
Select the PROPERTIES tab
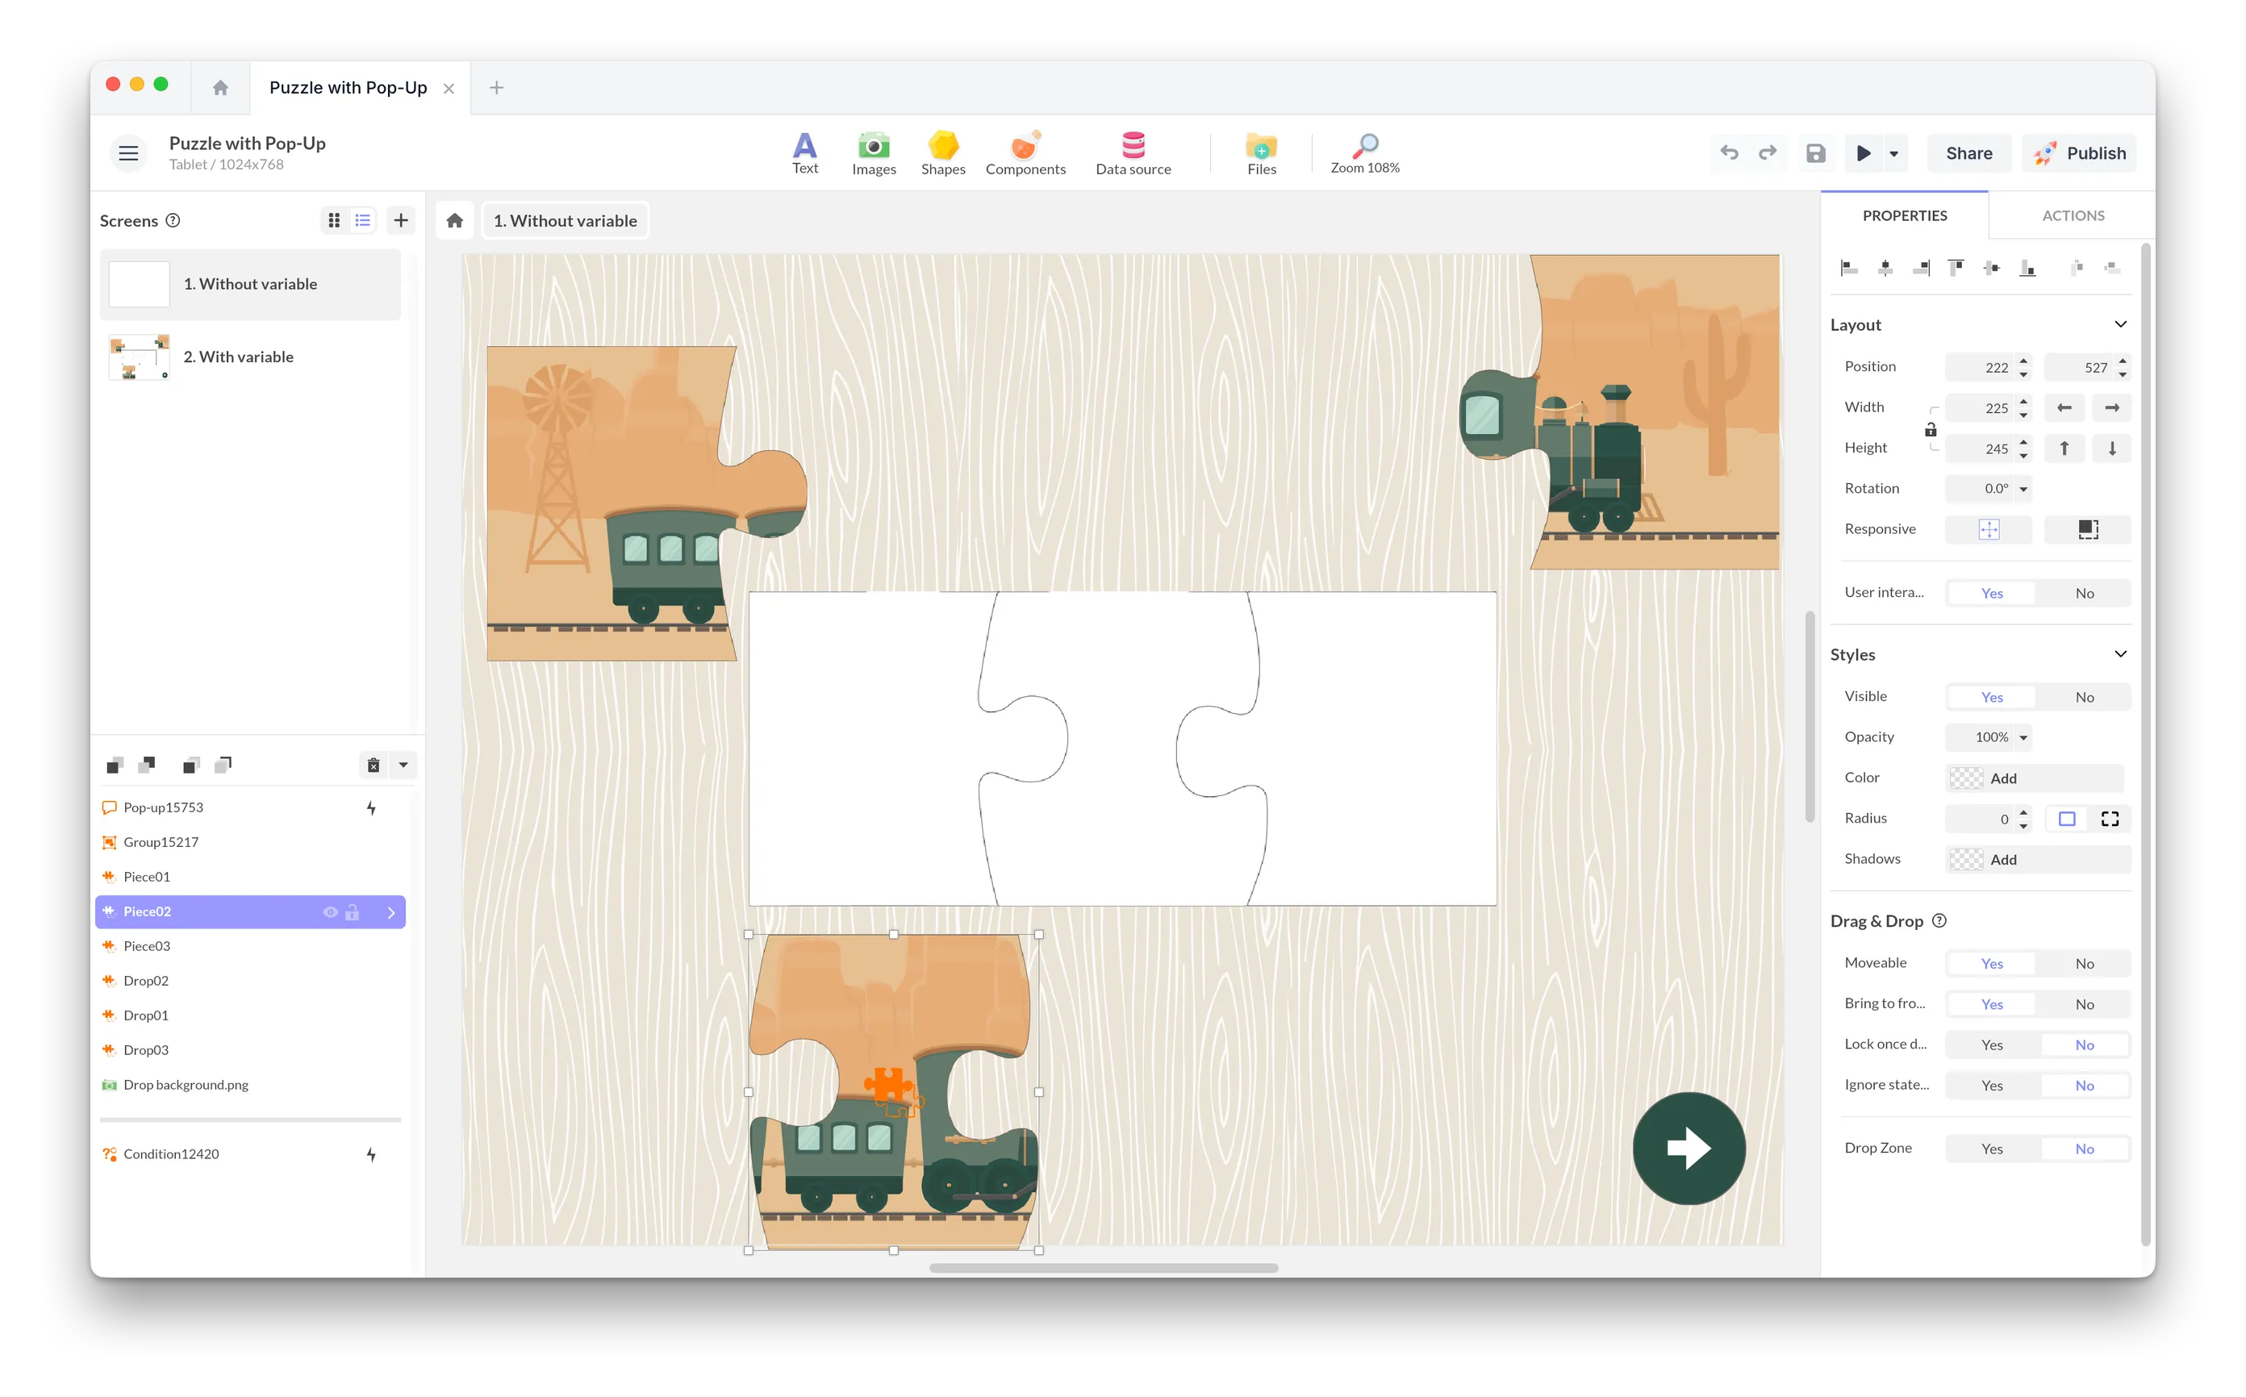point(1903,215)
